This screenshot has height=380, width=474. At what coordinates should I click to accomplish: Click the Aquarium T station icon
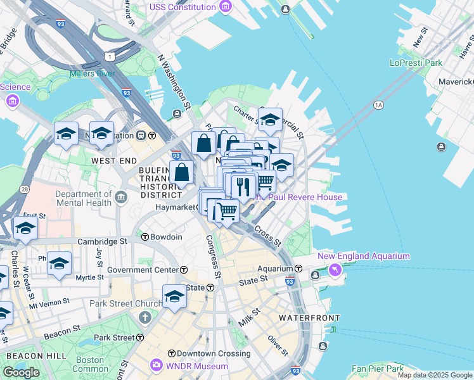click(x=298, y=269)
